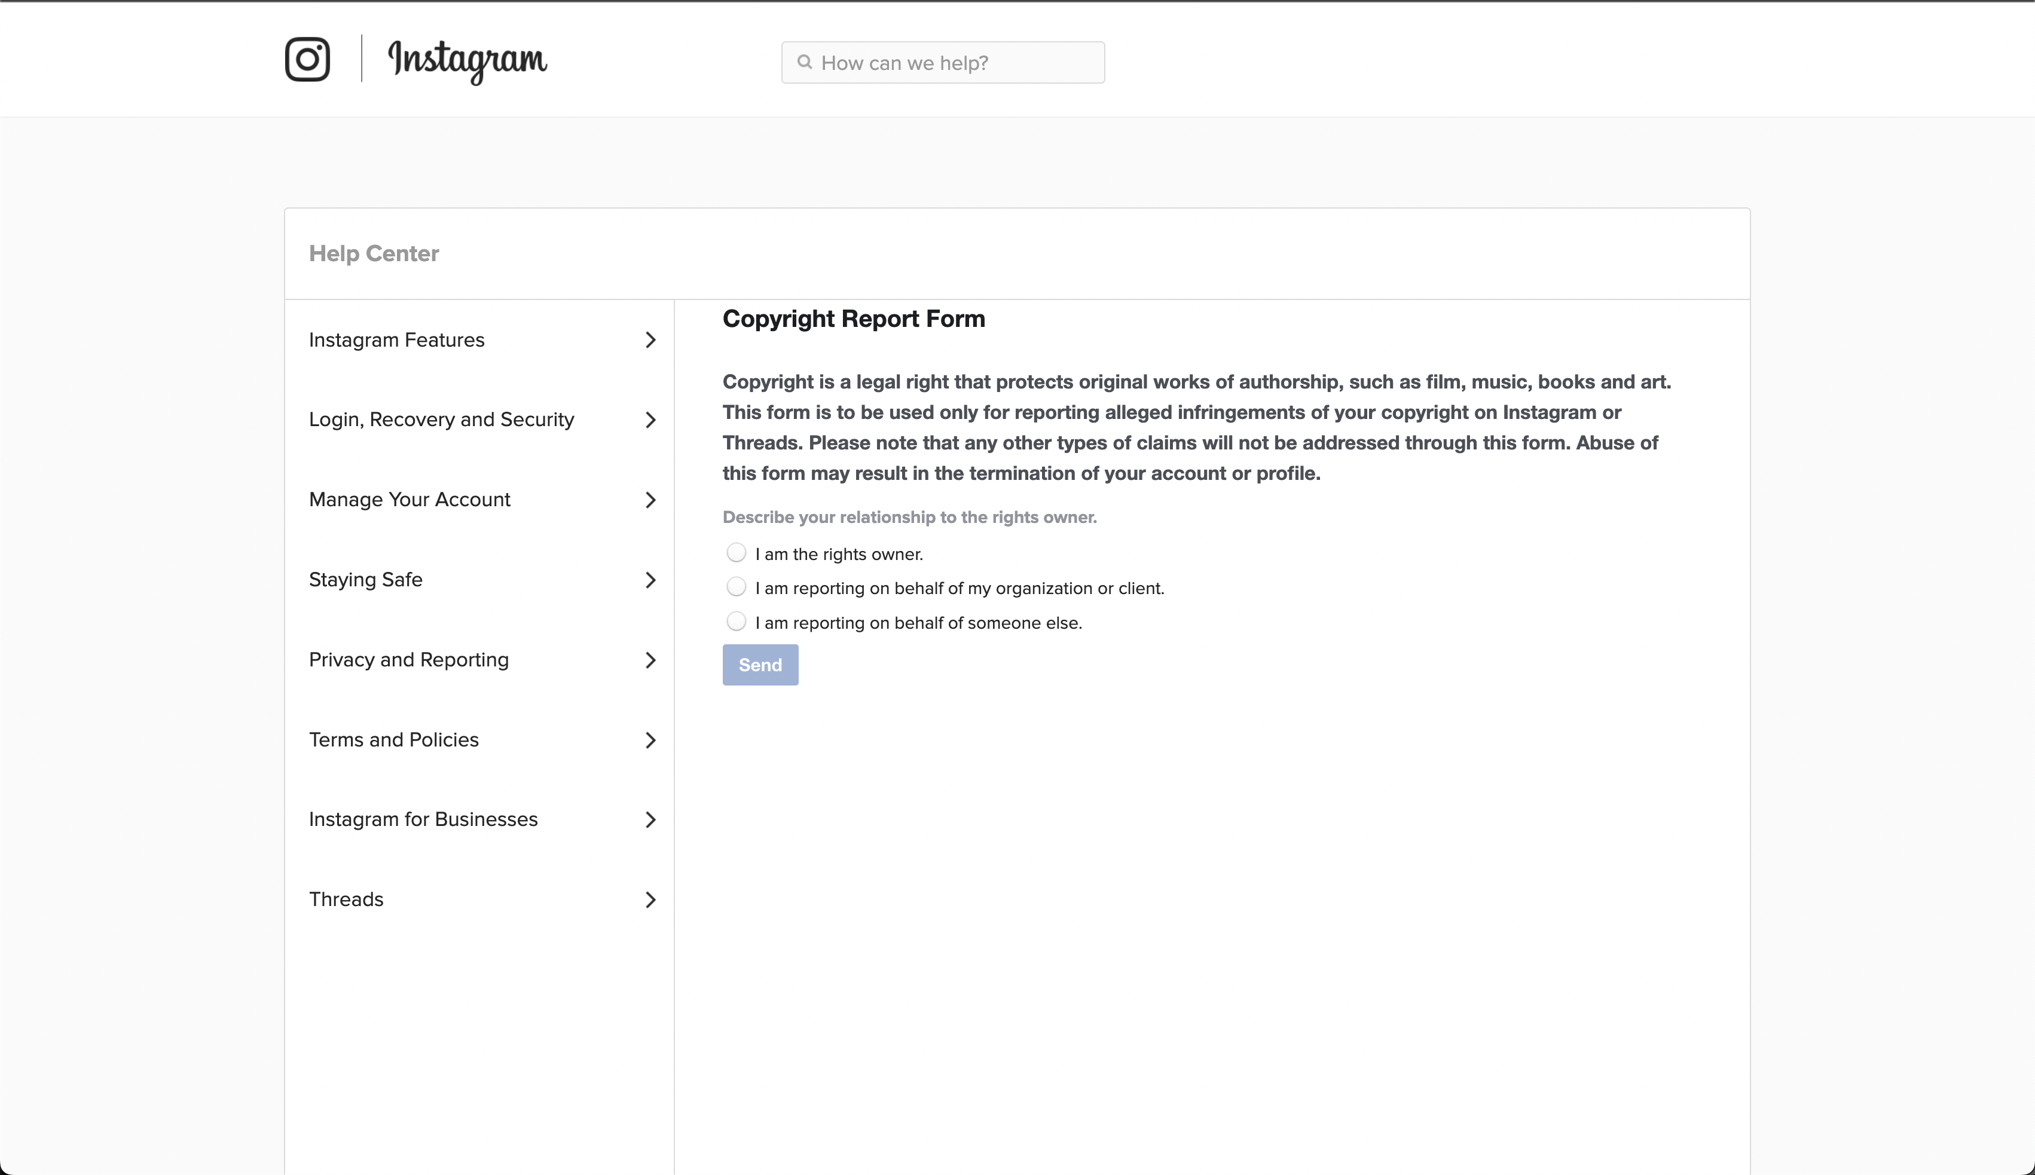
Task: Submit the form with Send button
Action: point(760,665)
